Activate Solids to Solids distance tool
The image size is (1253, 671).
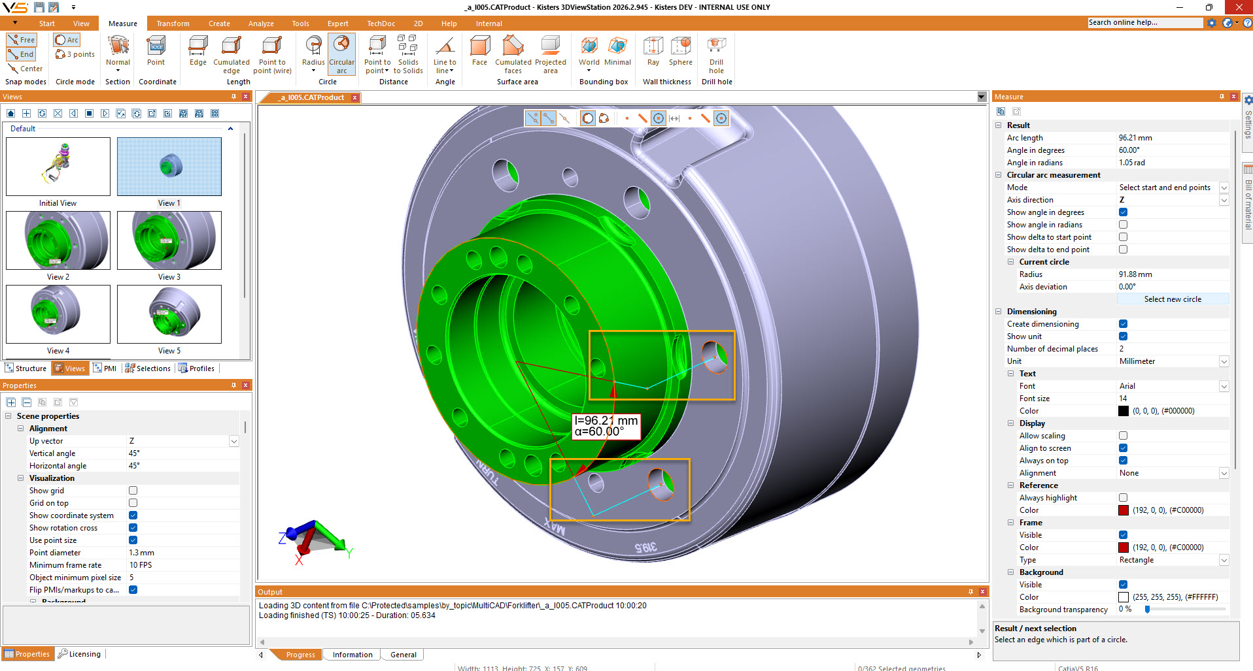click(408, 54)
